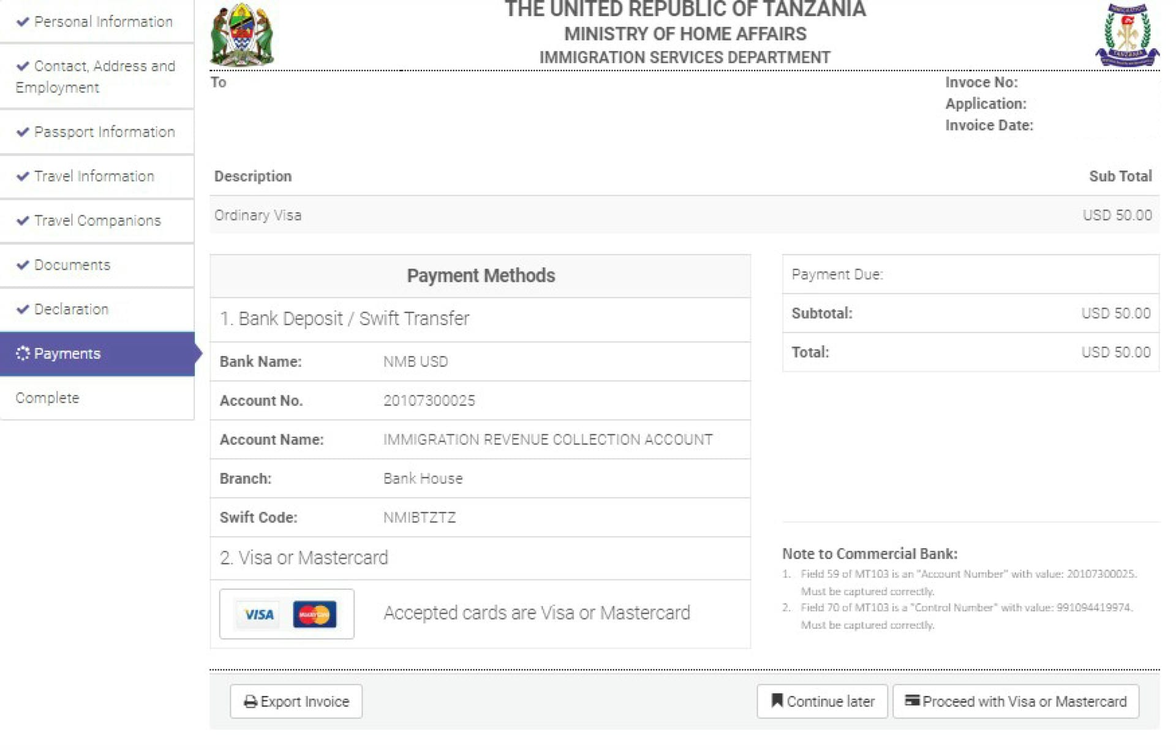The image size is (1176, 751).
Task: Click the credit card icon on Proceed button
Action: [912, 701]
